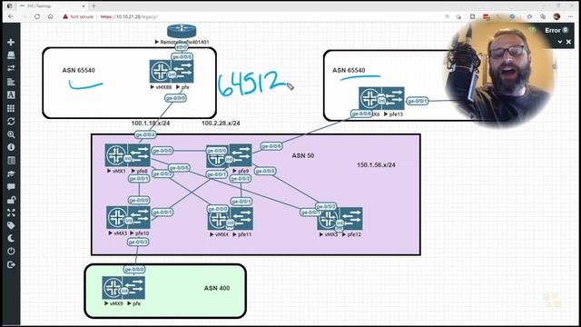
Task: Click the Close lab power icon
Action: [11, 252]
